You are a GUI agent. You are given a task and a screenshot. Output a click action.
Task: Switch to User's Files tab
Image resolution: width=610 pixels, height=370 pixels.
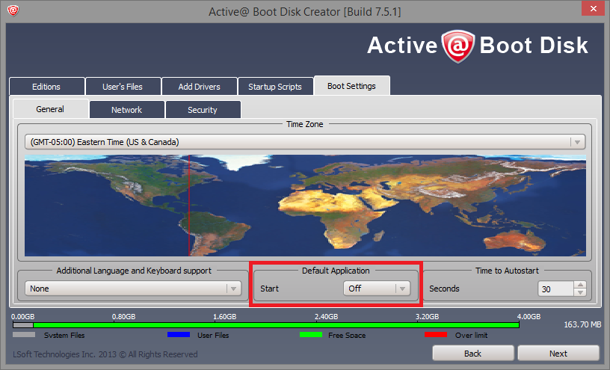(122, 87)
